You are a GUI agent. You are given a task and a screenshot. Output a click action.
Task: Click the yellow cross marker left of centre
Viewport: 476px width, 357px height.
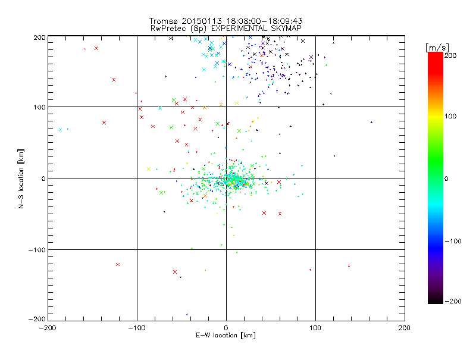(x=149, y=169)
